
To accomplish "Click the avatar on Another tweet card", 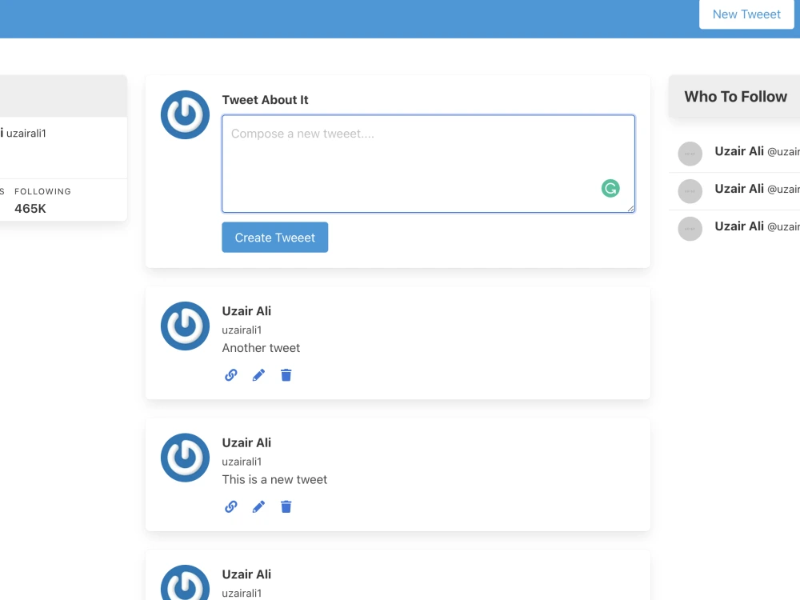I will click(186, 326).
